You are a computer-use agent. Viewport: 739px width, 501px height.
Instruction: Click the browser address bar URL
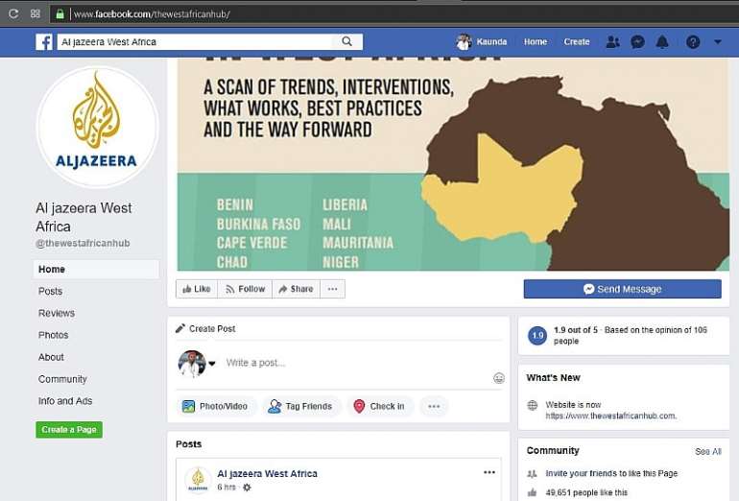pos(152,14)
